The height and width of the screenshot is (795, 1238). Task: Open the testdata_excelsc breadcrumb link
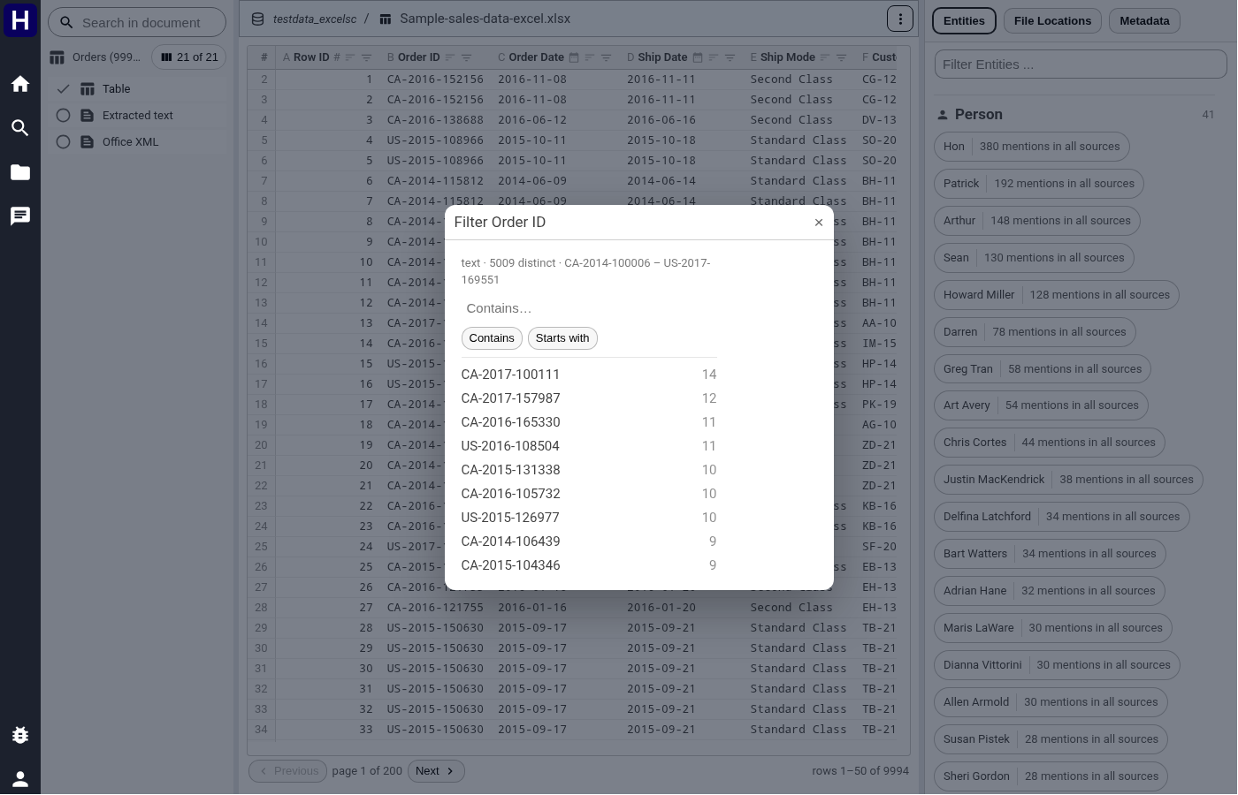pyautogui.click(x=315, y=19)
